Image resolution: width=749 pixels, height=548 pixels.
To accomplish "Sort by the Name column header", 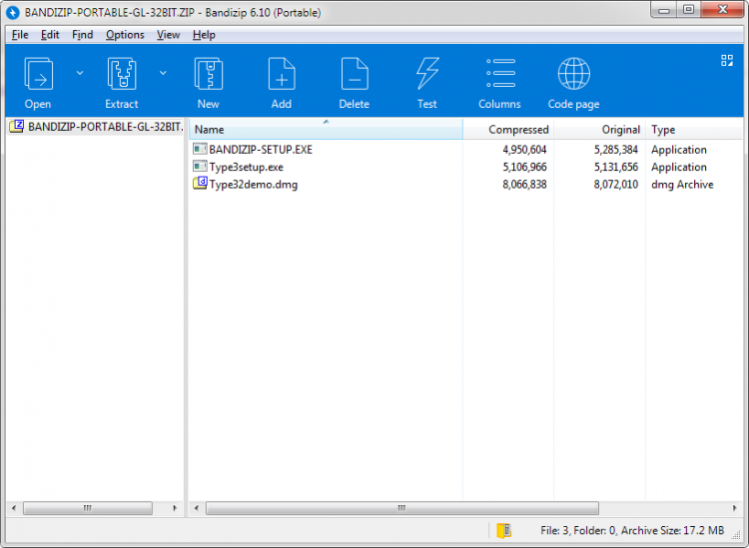I will point(327,130).
